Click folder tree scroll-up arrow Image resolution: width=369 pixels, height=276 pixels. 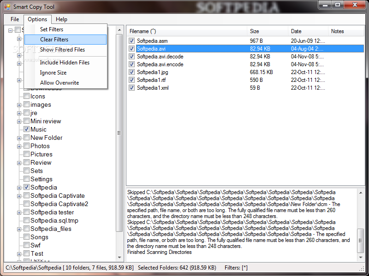click(x=119, y=30)
